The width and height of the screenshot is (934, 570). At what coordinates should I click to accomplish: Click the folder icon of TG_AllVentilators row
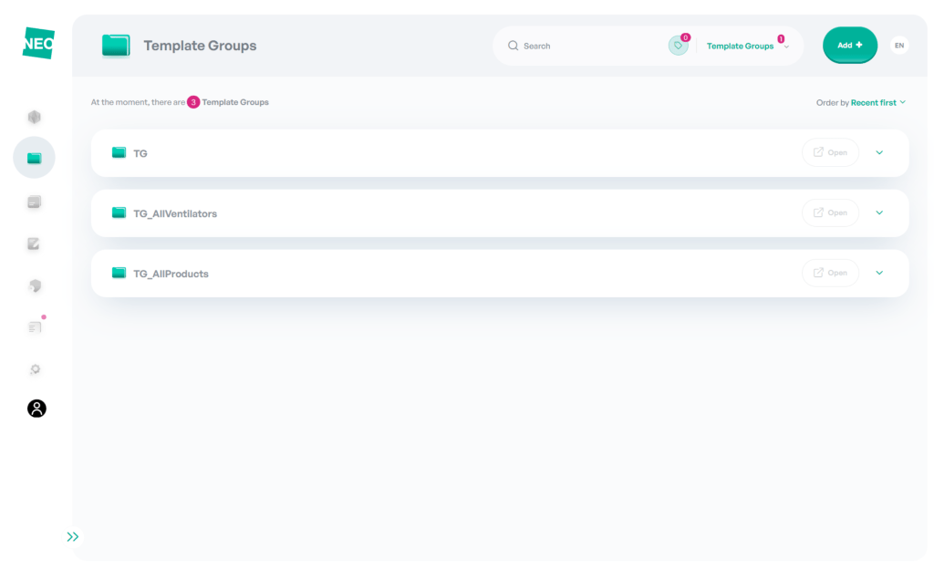pos(119,212)
